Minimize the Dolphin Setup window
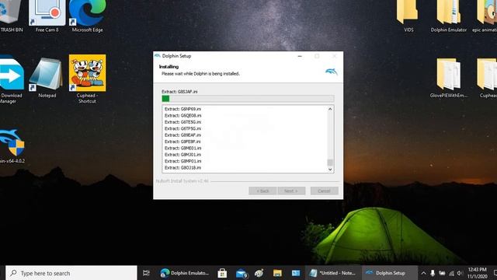Image resolution: width=497 pixels, height=280 pixels. 300,56
